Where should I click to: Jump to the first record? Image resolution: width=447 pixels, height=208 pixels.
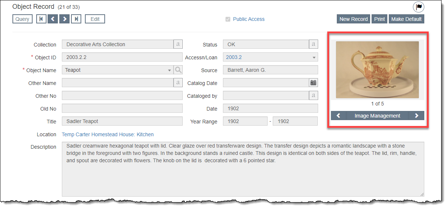[x=41, y=19]
